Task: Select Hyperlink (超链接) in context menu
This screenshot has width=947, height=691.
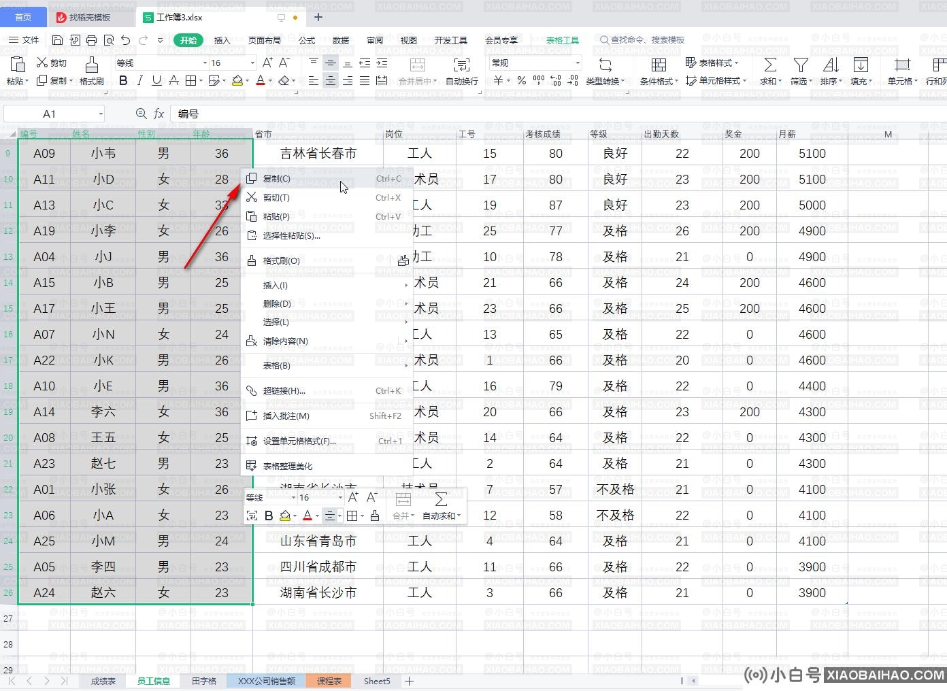Action: pyautogui.click(x=328, y=391)
